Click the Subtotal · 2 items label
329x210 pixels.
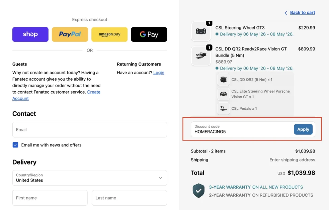click(208, 151)
